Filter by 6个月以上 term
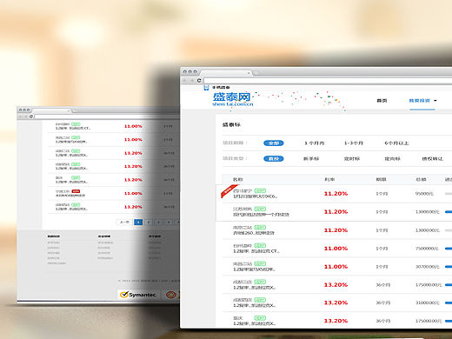This screenshot has width=452, height=339. (x=396, y=143)
